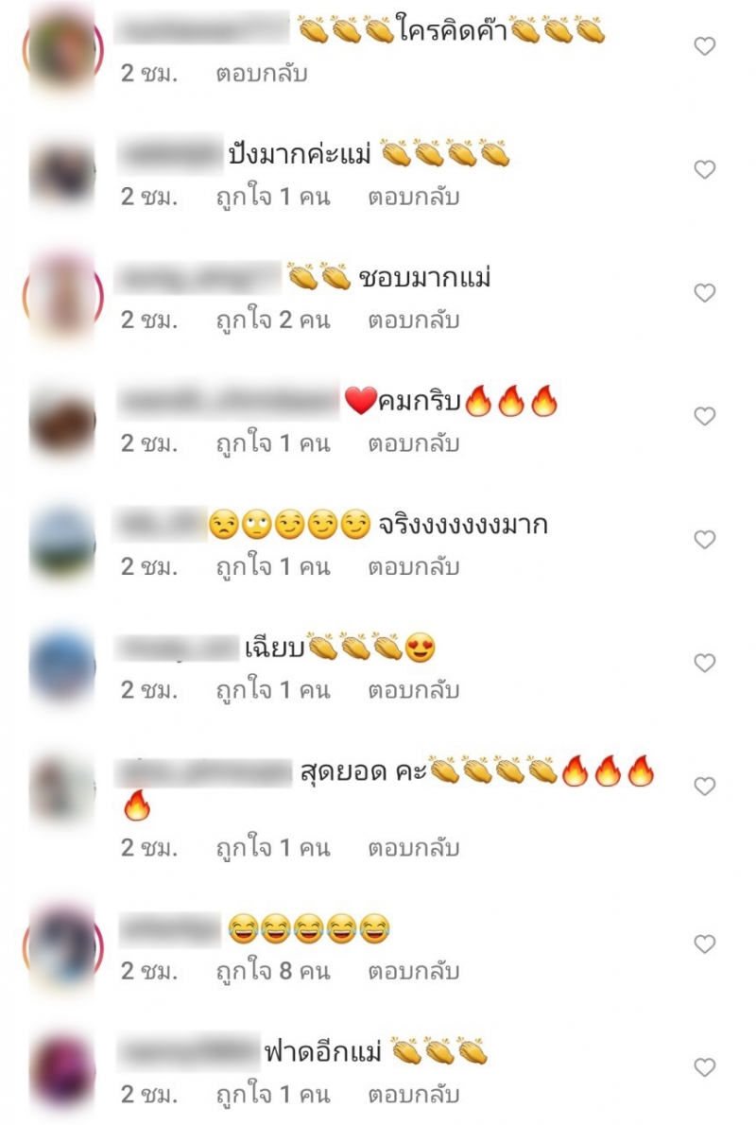Reply to the 'ปังมากค่ะแม่' comment

click(413, 198)
